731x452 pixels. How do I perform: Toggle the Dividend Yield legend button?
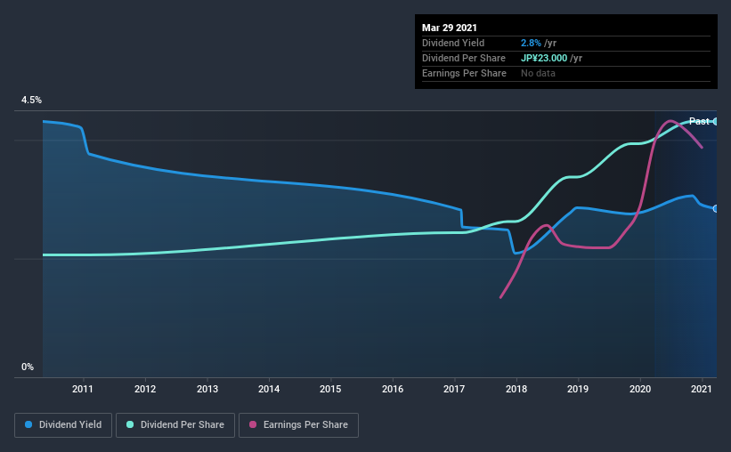click(x=63, y=425)
